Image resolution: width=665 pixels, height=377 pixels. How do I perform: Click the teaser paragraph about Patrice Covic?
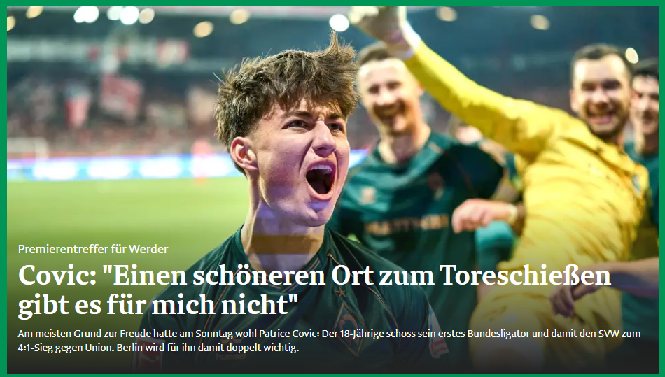[x=329, y=341]
